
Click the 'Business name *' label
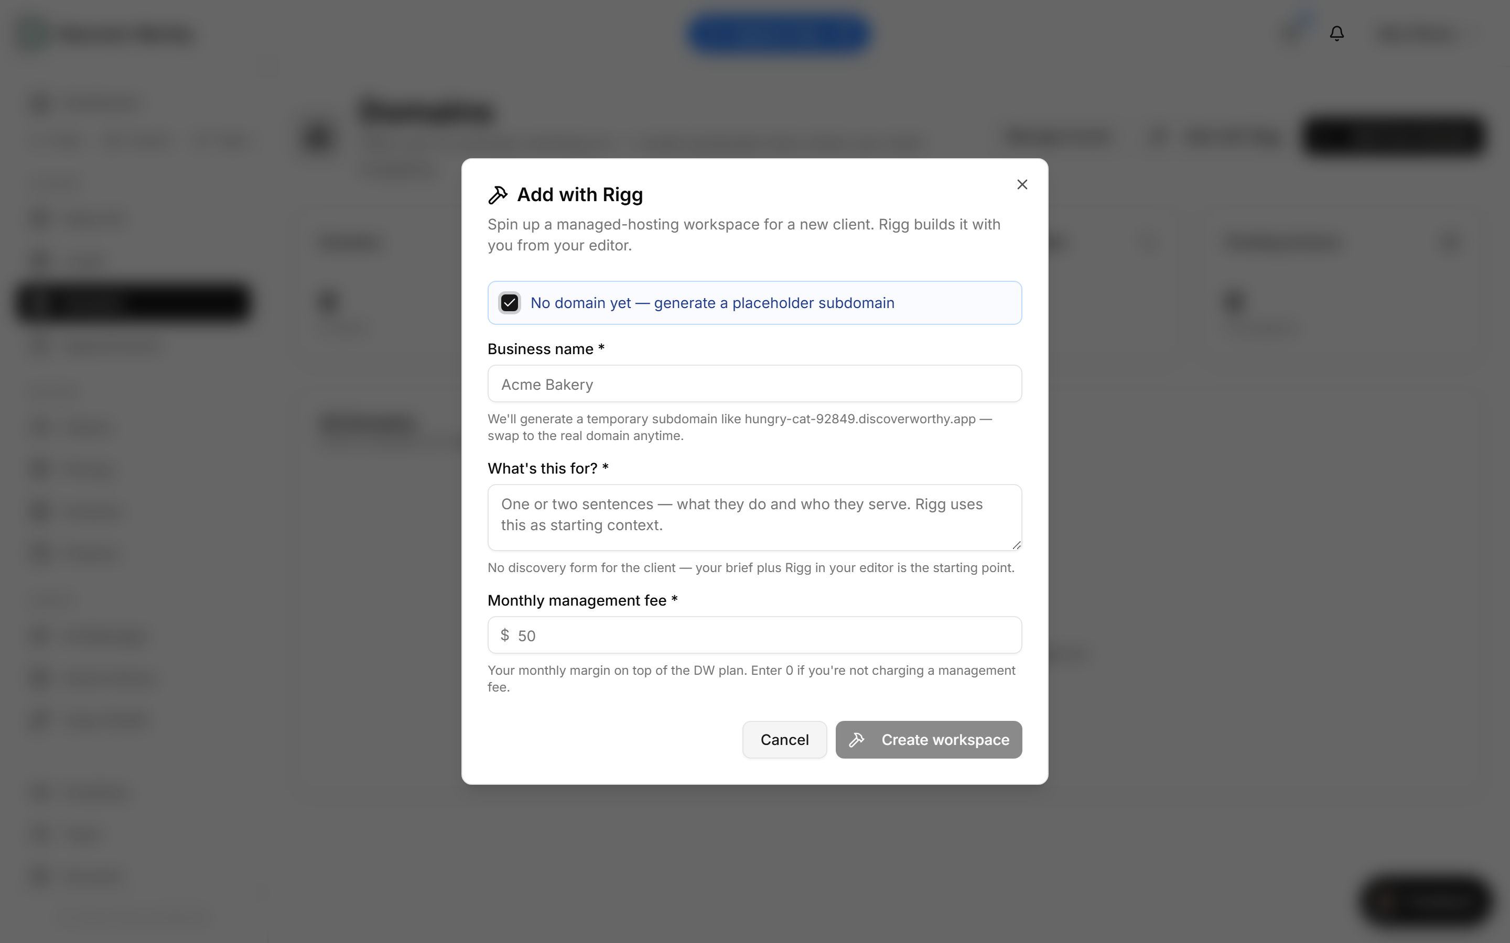(x=546, y=349)
